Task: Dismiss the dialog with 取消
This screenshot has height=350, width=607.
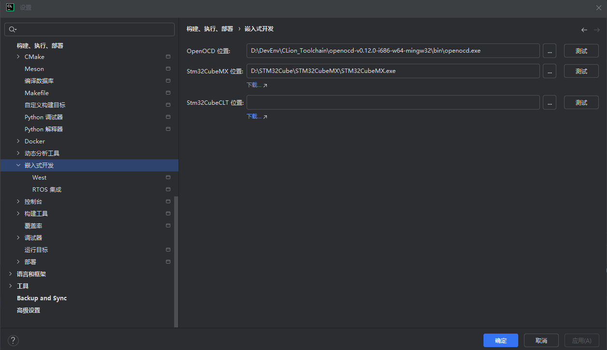Action: tap(541, 340)
